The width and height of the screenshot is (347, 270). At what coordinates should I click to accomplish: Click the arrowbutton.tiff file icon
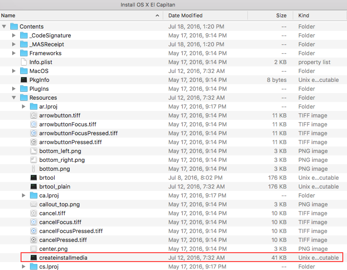point(33,115)
